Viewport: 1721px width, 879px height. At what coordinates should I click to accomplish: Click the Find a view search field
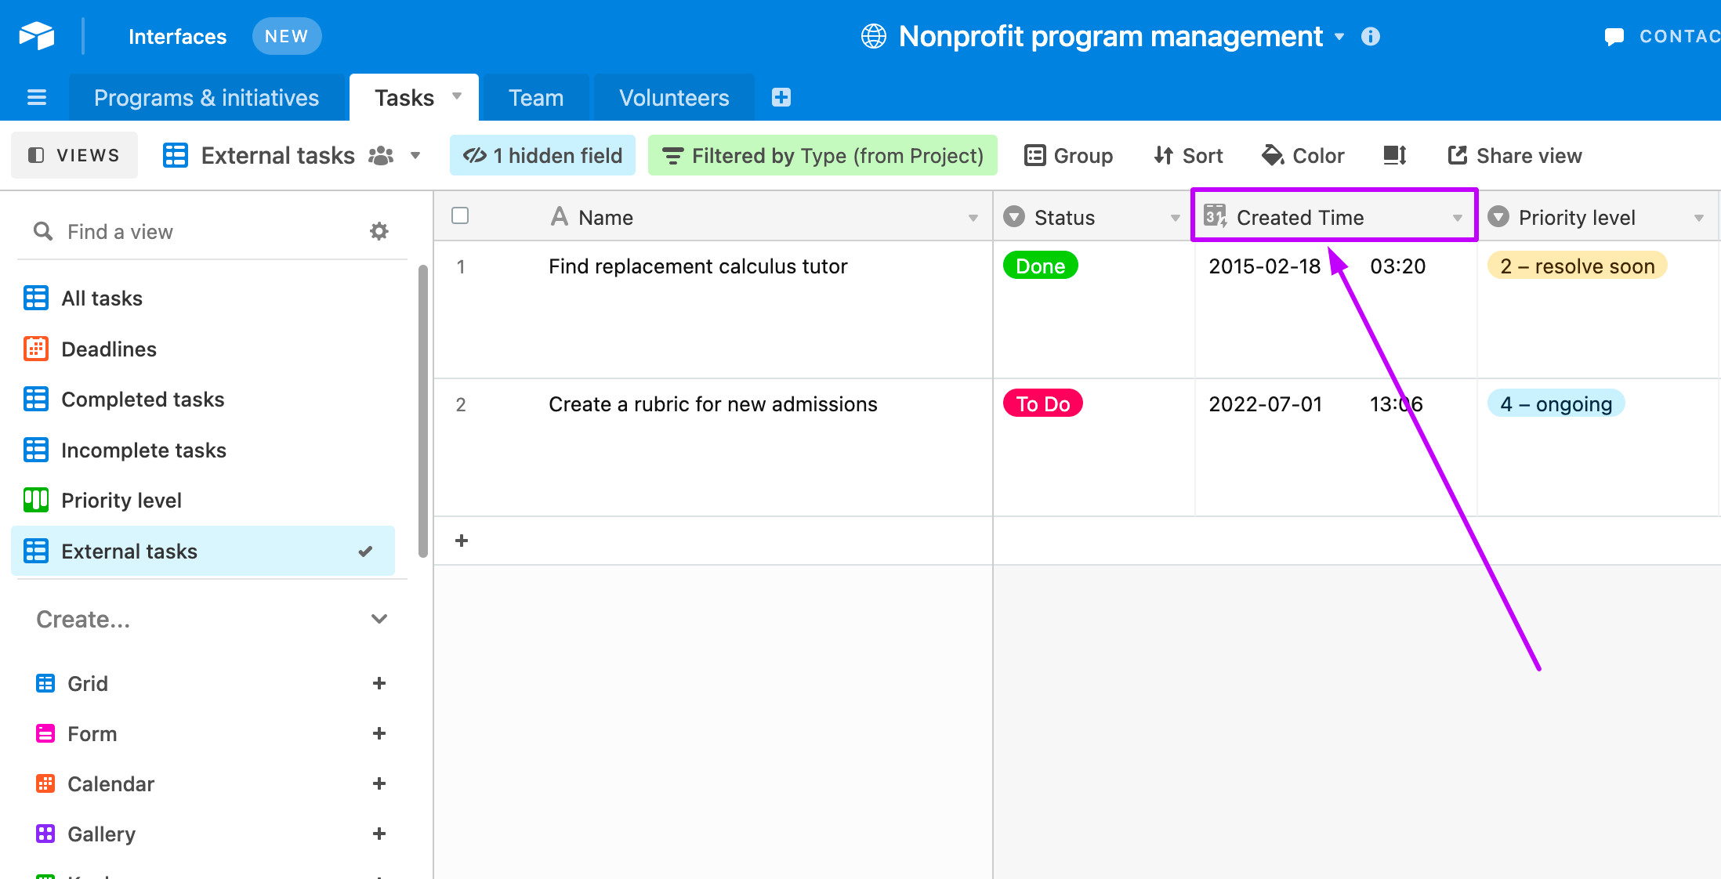tap(204, 231)
